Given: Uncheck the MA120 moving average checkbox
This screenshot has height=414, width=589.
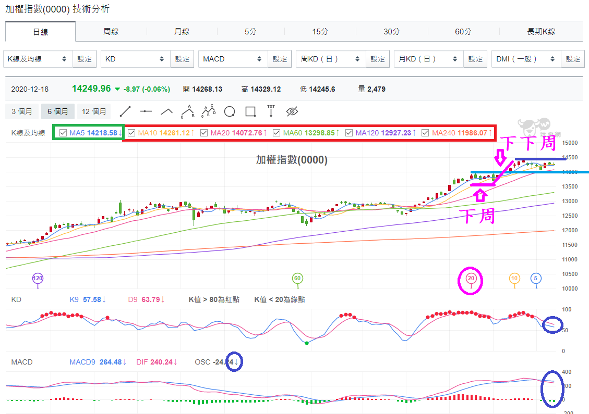Looking at the screenshot, I should pyautogui.click(x=349, y=133).
